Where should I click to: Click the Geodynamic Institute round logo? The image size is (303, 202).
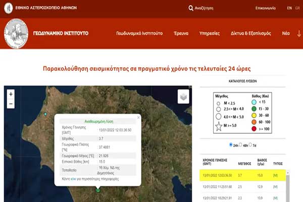click(x=16, y=33)
